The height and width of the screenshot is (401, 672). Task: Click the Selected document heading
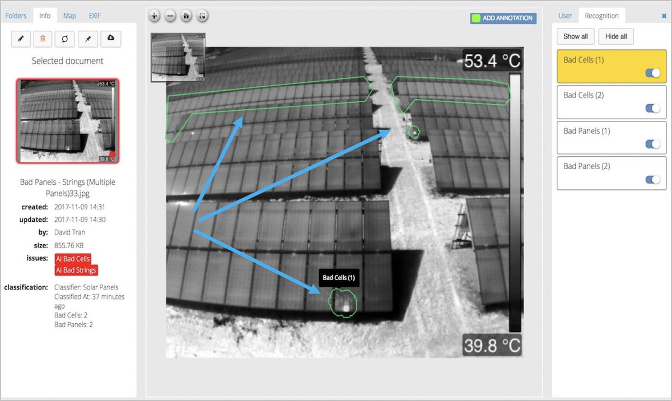67,61
